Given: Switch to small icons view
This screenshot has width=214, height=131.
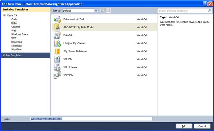Looking at the screenshot, I should (102, 10).
